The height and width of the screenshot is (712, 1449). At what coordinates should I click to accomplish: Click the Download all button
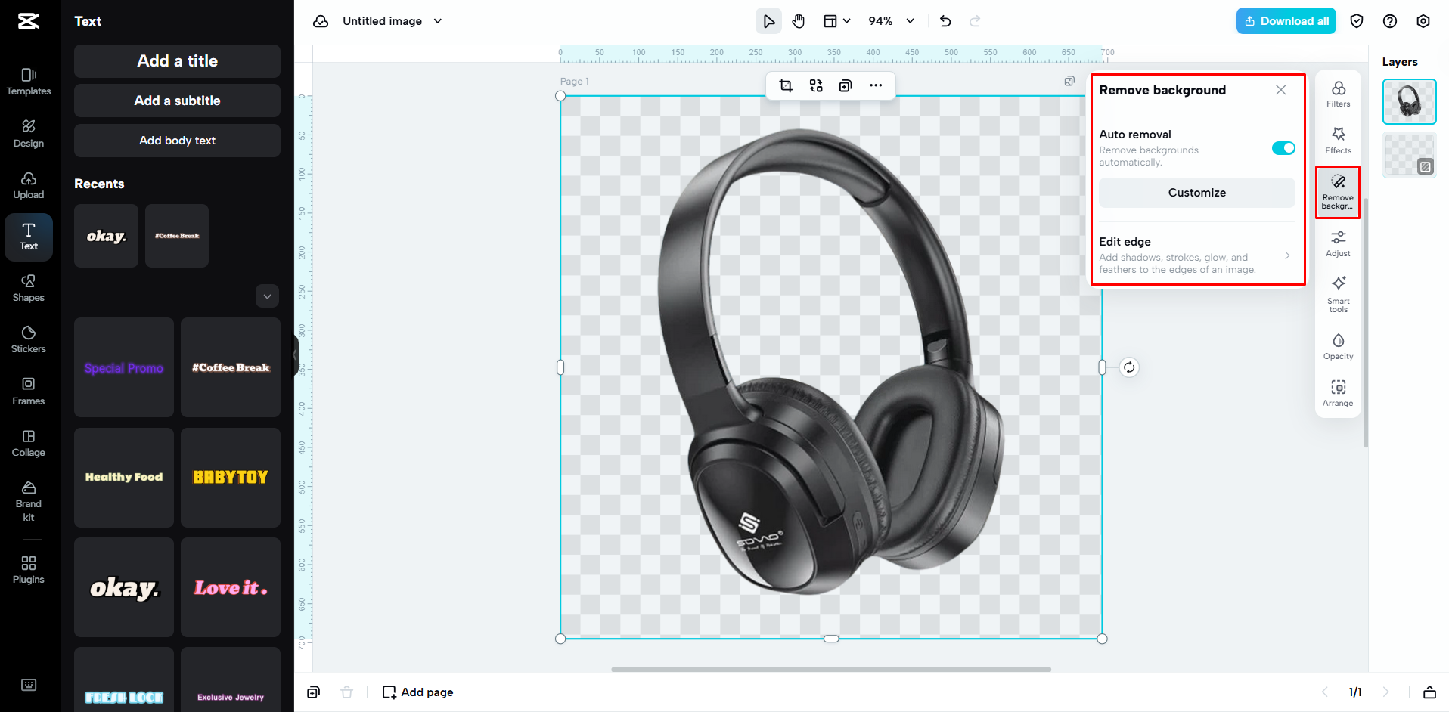click(x=1286, y=20)
